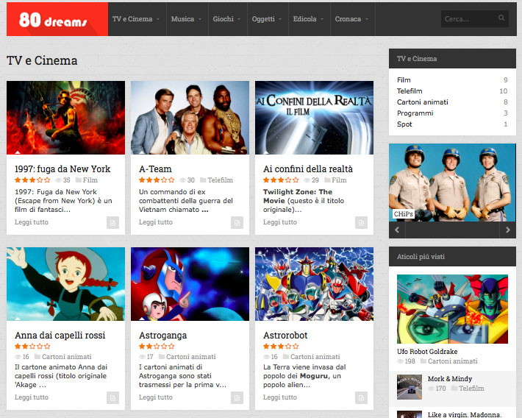The width and height of the screenshot is (522, 418).
Task: Open the Ufo Robot Goldrake title link
Action: [x=427, y=352]
